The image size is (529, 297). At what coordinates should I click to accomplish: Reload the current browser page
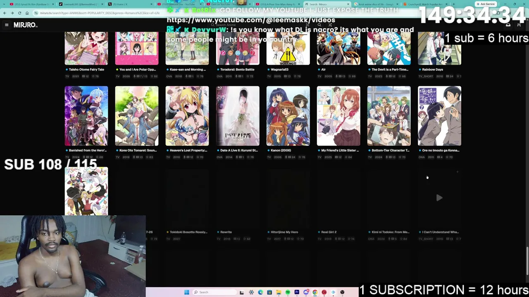[x=19, y=13]
